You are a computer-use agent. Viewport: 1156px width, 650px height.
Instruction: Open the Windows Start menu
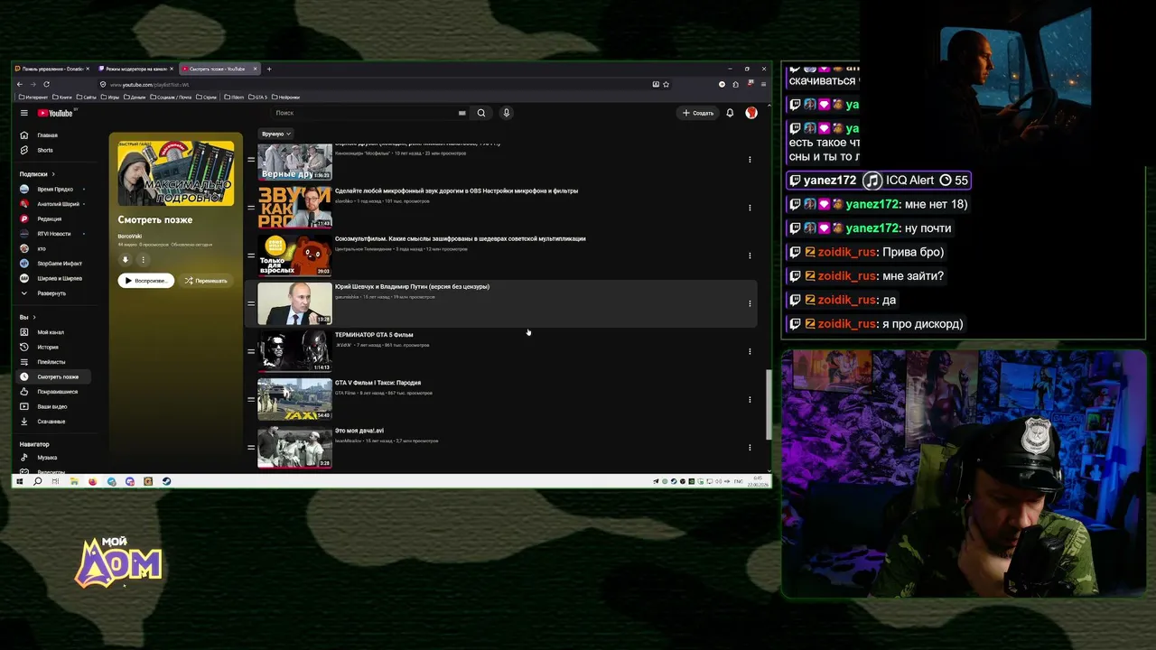pyautogui.click(x=19, y=481)
